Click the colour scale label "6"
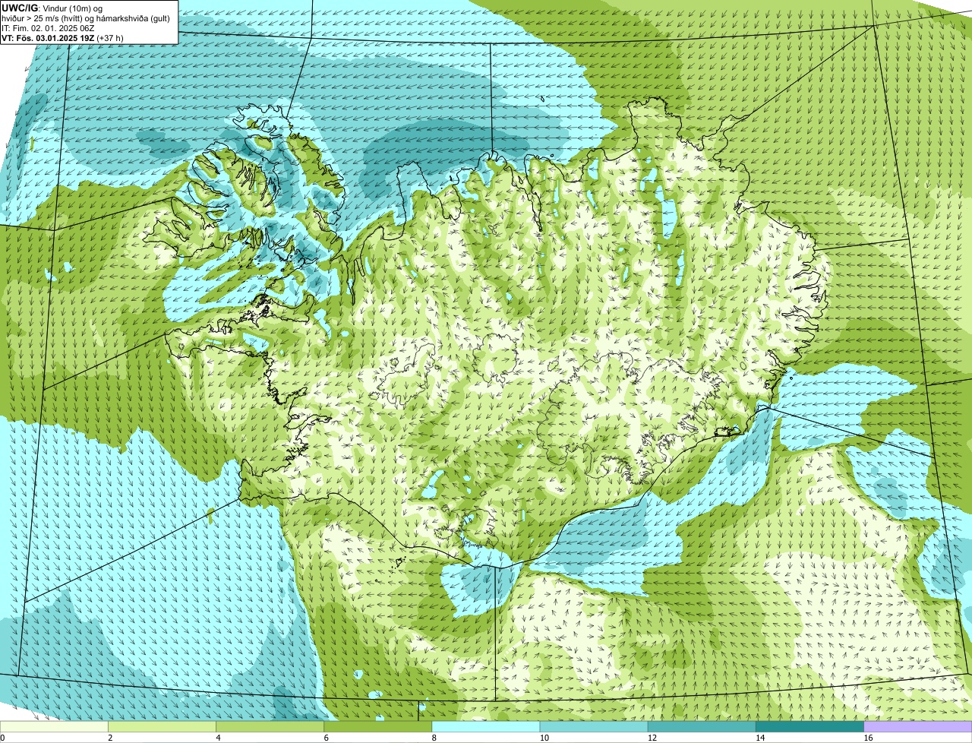Image resolution: width=972 pixels, height=743 pixels. 326,738
